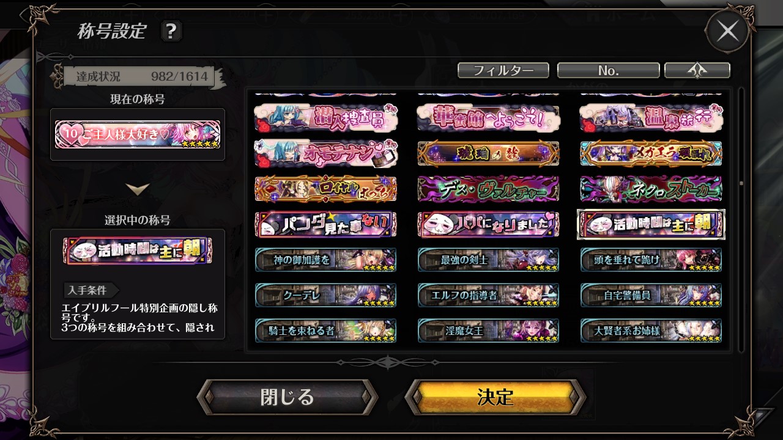
Task: Change the No. sort criteria
Action: 608,70
